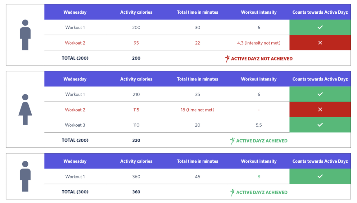Screen dimensions: 357x203
Task: Select Activity calories header in first table
Action: 136,12
